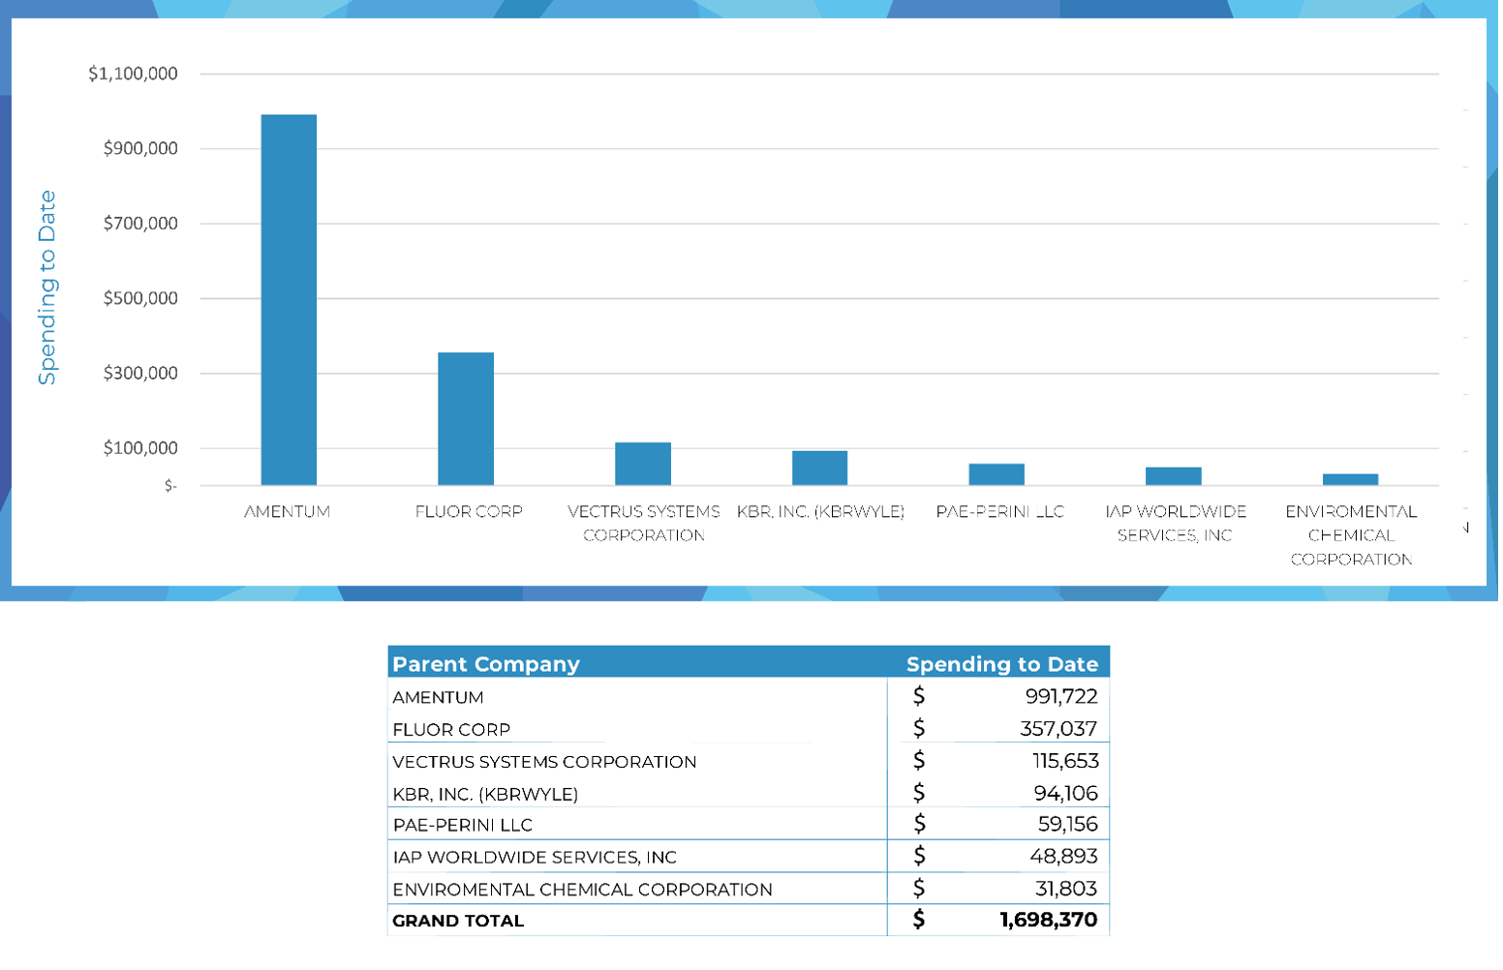
Task: Click the $300,000 y-axis label
Action: tap(140, 373)
